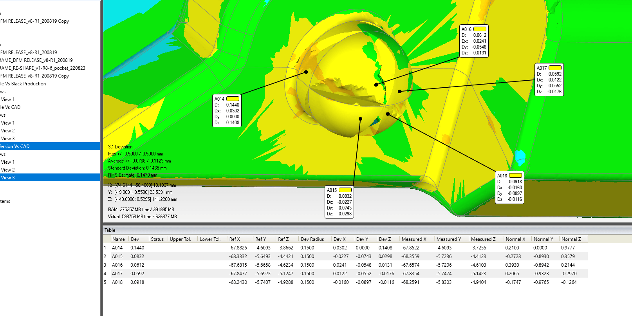The height and width of the screenshot is (316, 632).
Task: Click the 'Standard Deviation: 0.1465 mm' text
Action: click(137, 168)
